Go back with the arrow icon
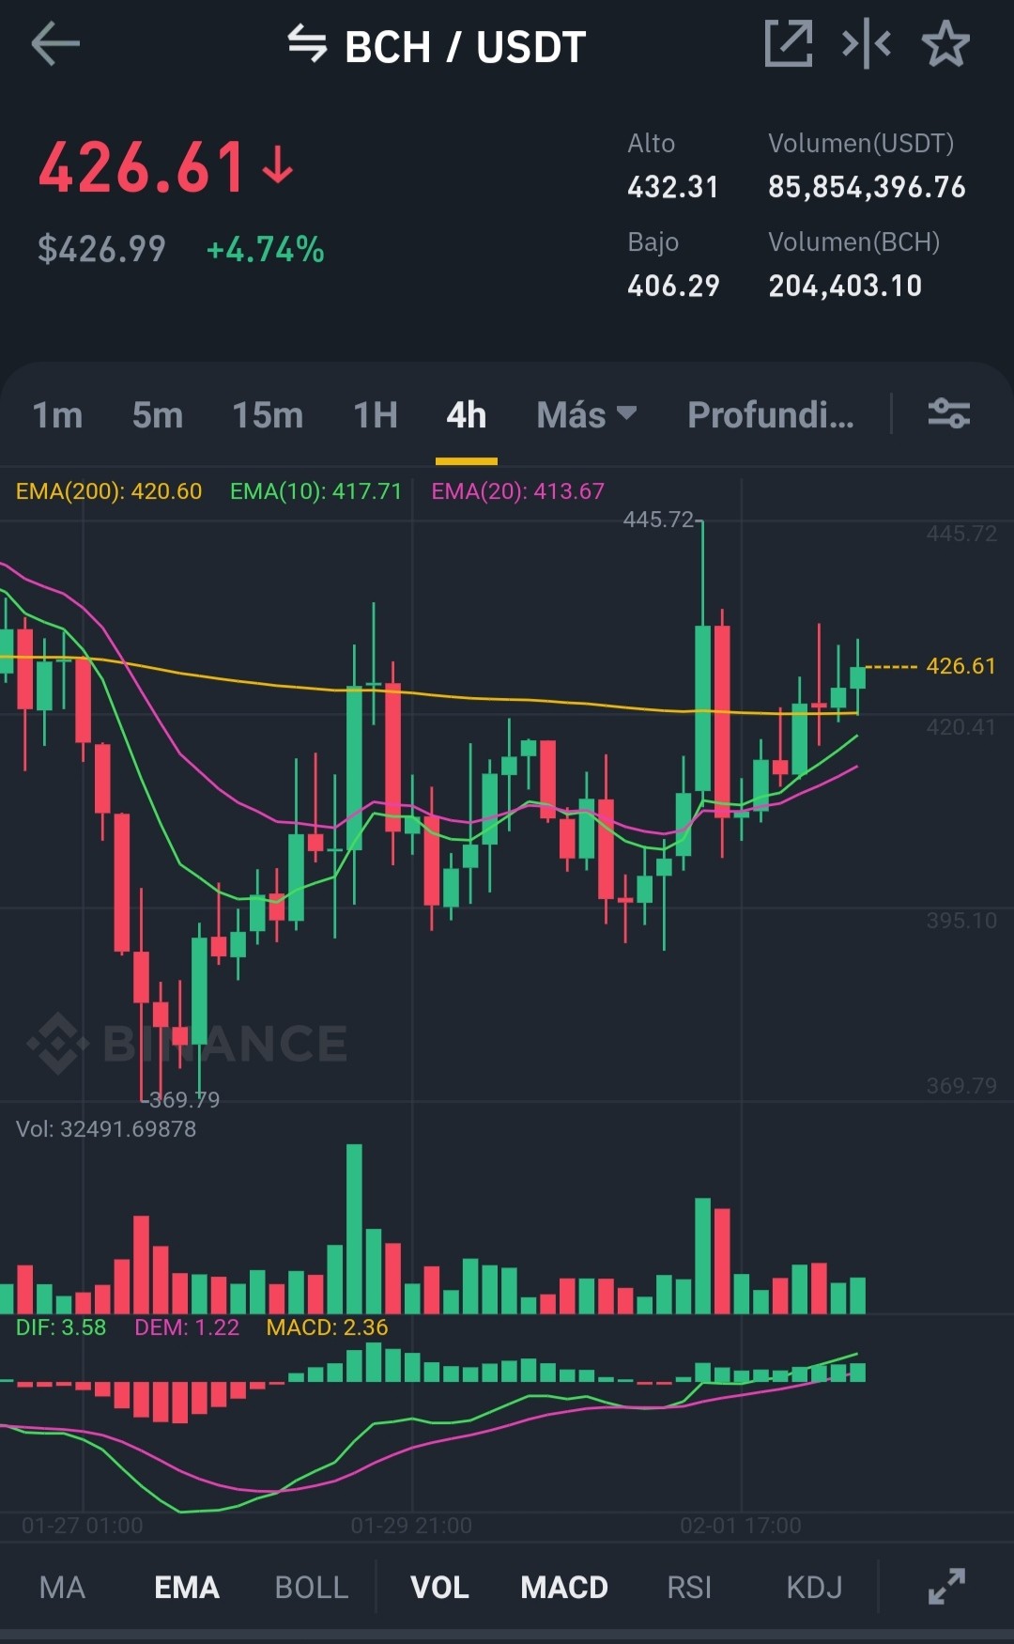Screen dimensions: 1014x1644 tap(55, 44)
